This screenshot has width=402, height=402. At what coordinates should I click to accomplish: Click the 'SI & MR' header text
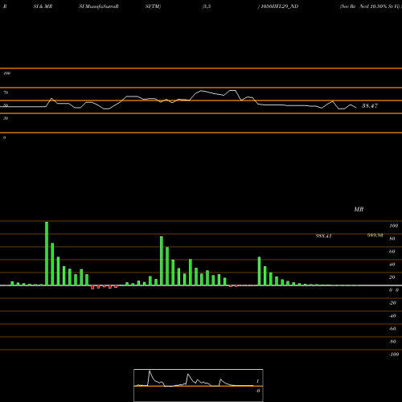(x=43, y=6)
